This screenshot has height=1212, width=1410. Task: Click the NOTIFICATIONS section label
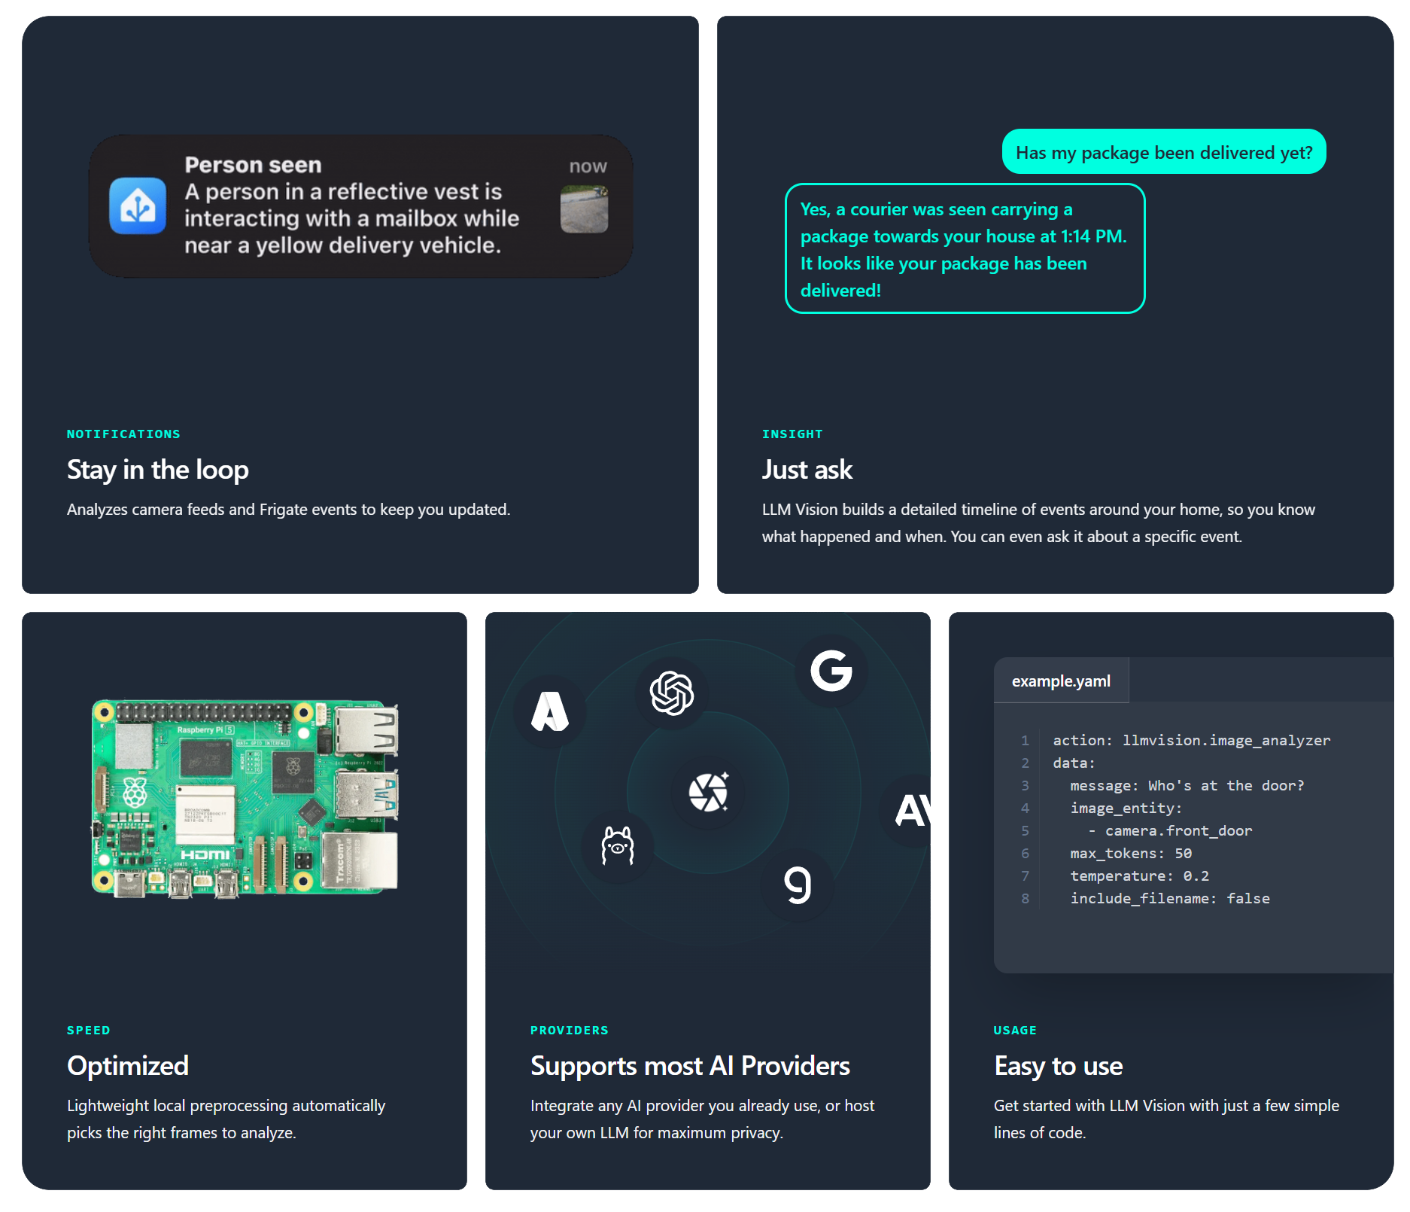[123, 434]
